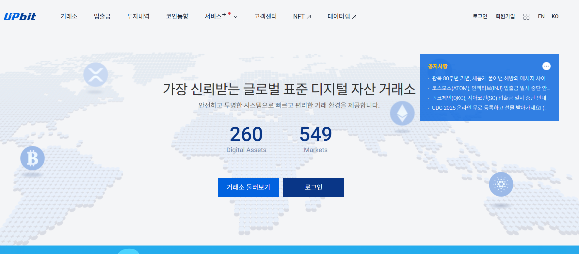Expand the 서비스+ dropdown chevron

pyautogui.click(x=235, y=17)
